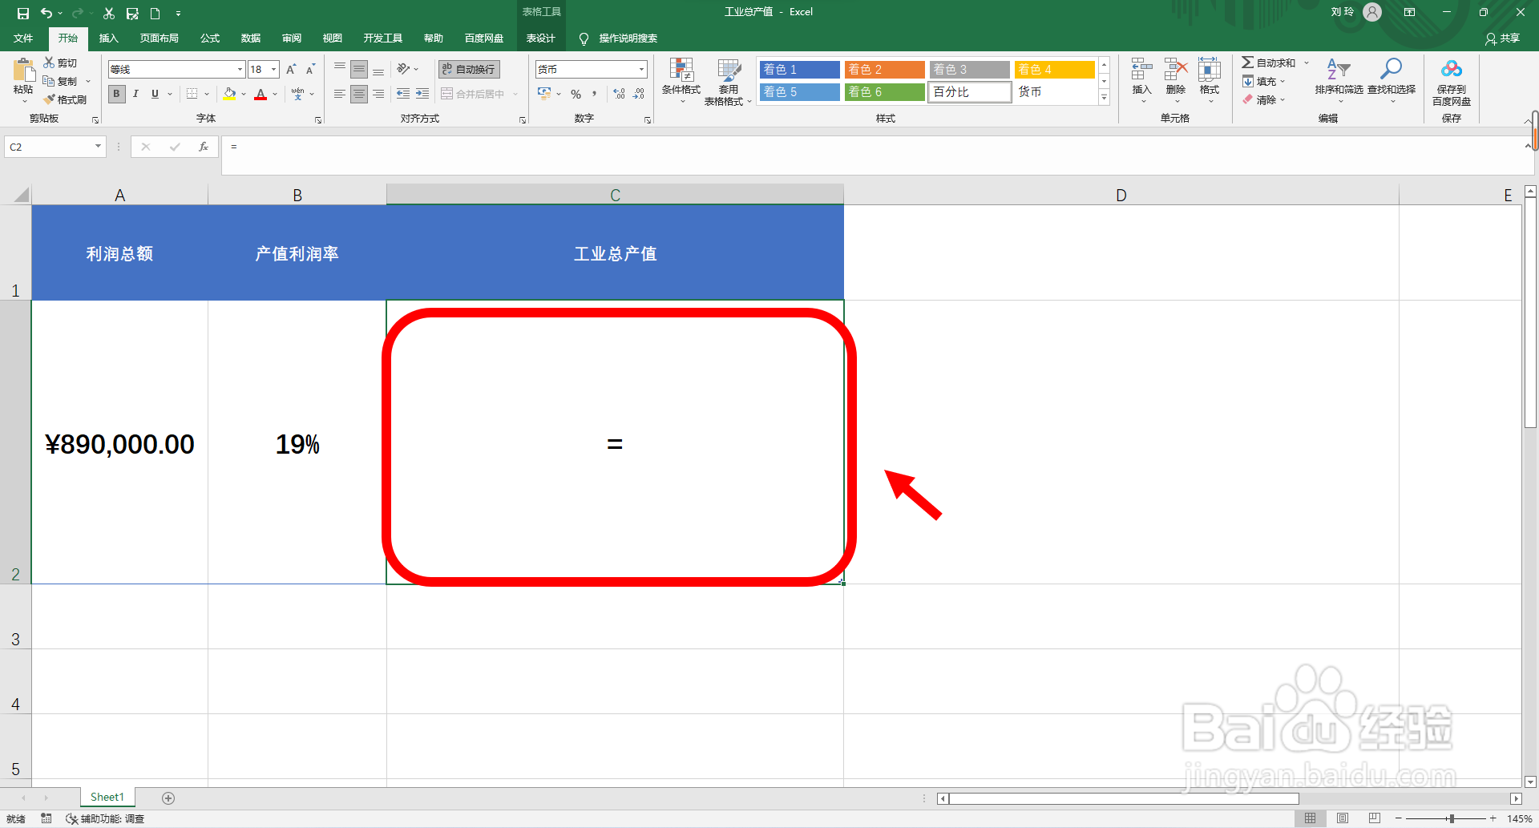Image resolution: width=1539 pixels, height=828 pixels.
Task: Click the Share (共享) button
Action: (1502, 38)
